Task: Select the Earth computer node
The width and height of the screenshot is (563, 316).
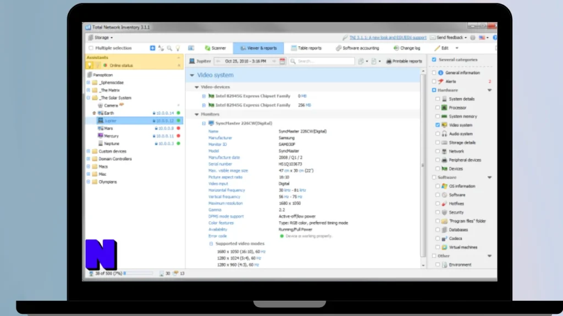Action: tap(109, 113)
